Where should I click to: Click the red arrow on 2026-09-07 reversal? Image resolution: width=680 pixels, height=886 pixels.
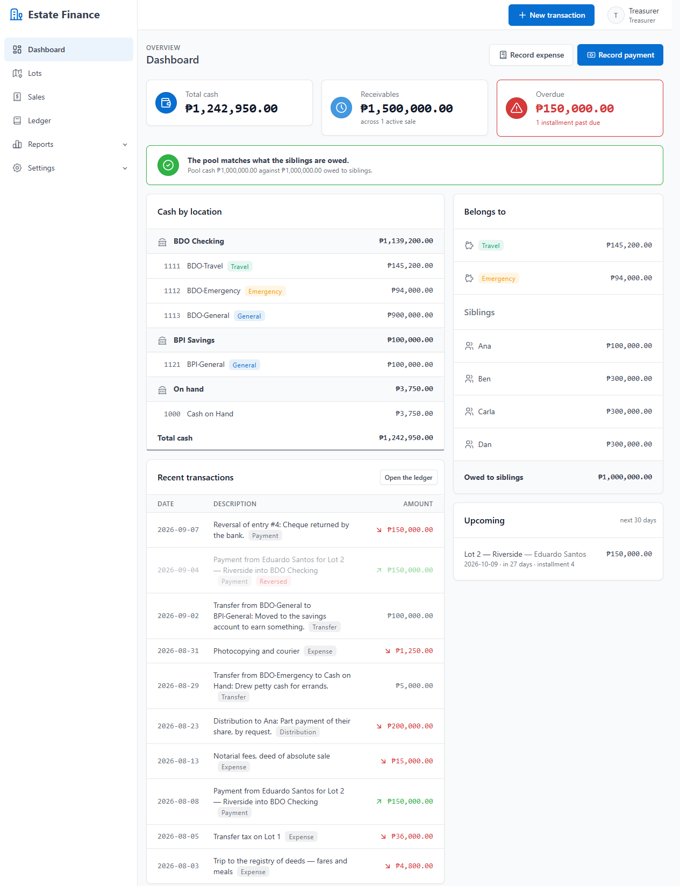(x=380, y=530)
